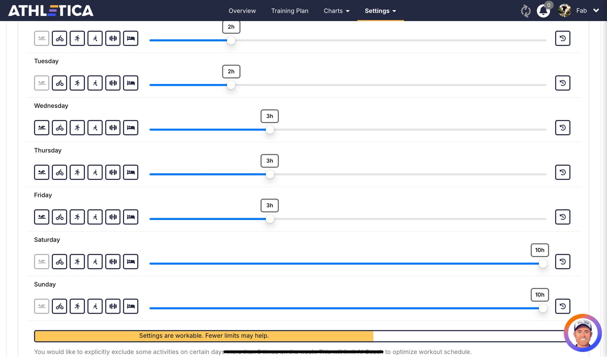Toggle Thursday's rowing icon

[x=95, y=172]
